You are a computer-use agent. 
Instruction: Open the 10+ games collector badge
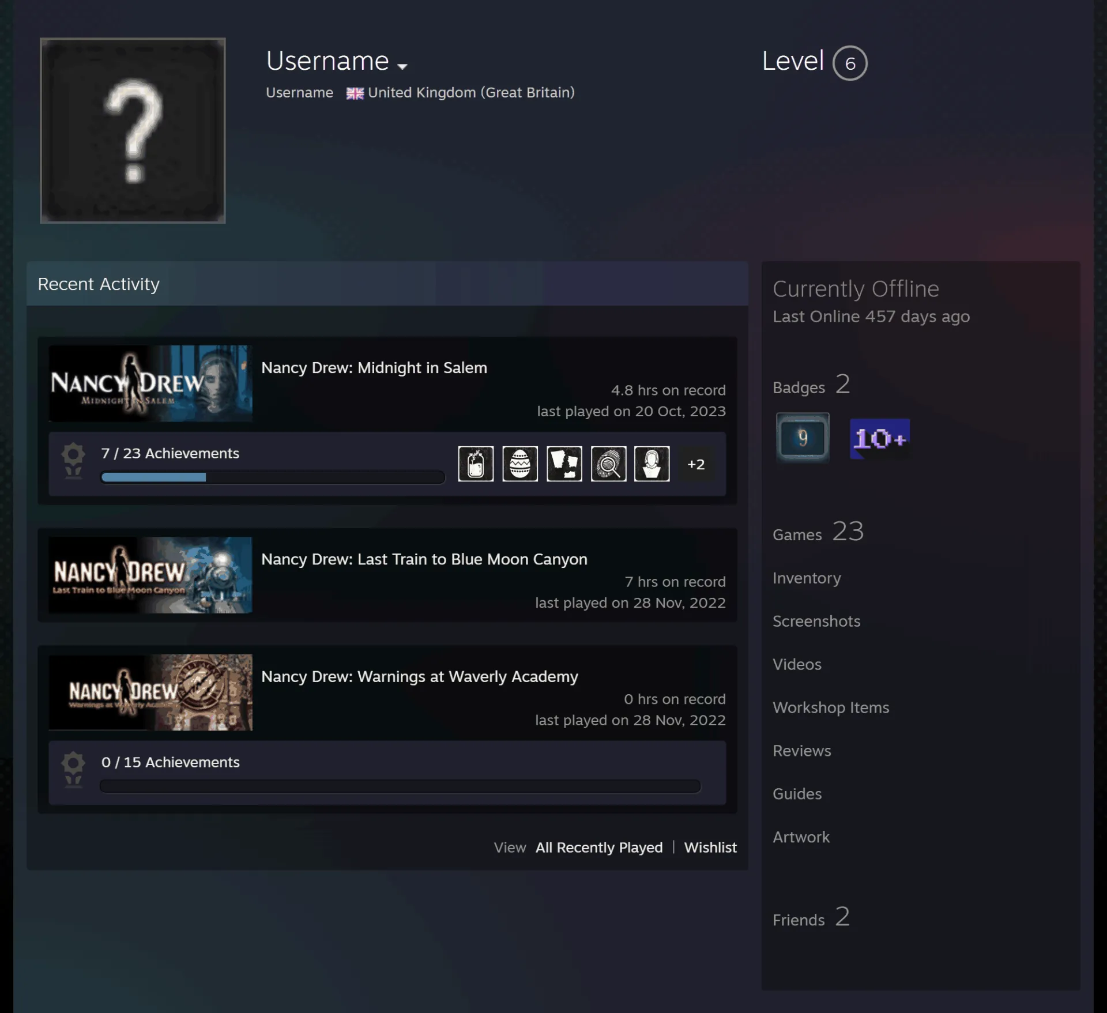pos(880,439)
